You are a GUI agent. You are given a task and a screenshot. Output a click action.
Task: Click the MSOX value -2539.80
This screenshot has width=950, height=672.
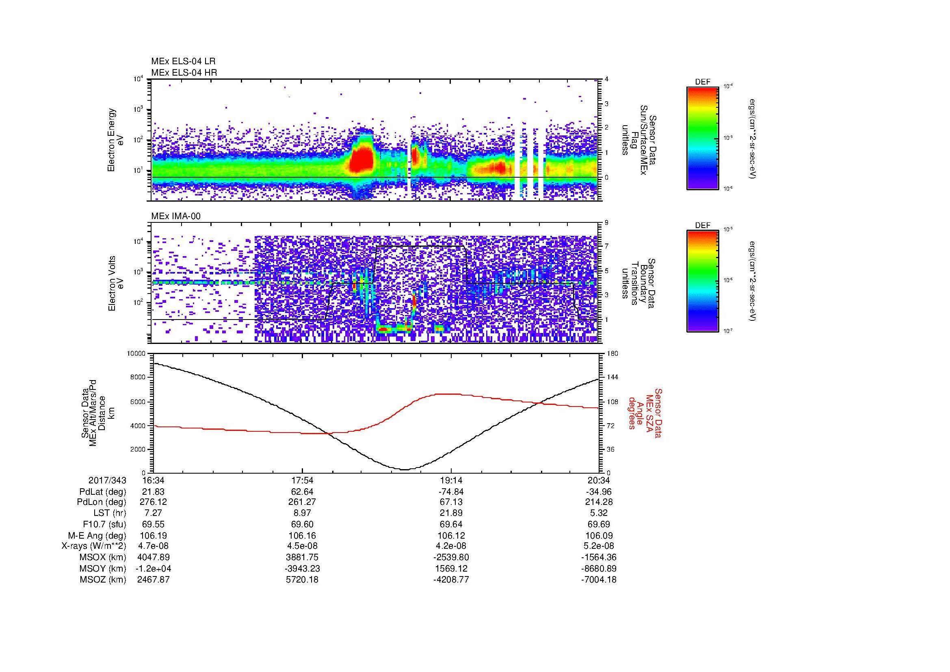(x=451, y=557)
